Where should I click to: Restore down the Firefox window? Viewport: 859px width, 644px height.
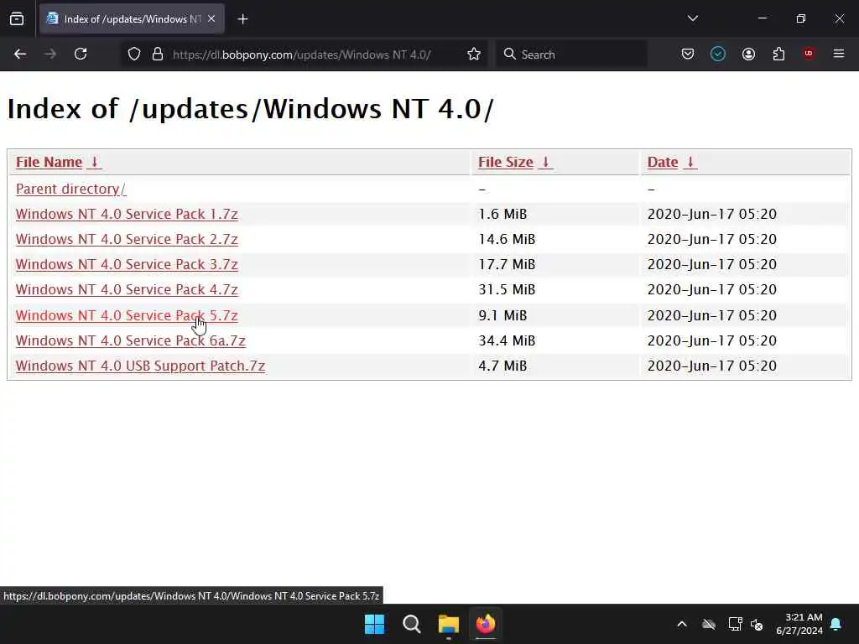[x=801, y=18]
